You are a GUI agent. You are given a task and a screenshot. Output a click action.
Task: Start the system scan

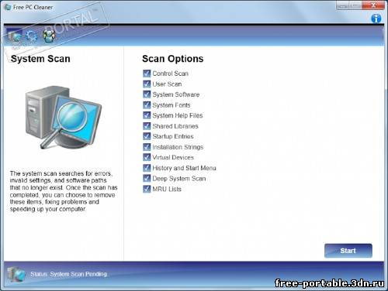(348, 251)
